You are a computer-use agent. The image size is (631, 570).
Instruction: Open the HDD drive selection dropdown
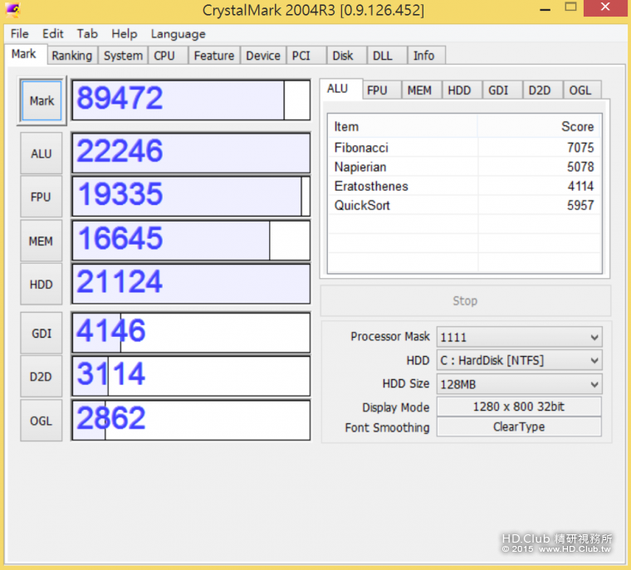click(x=594, y=361)
